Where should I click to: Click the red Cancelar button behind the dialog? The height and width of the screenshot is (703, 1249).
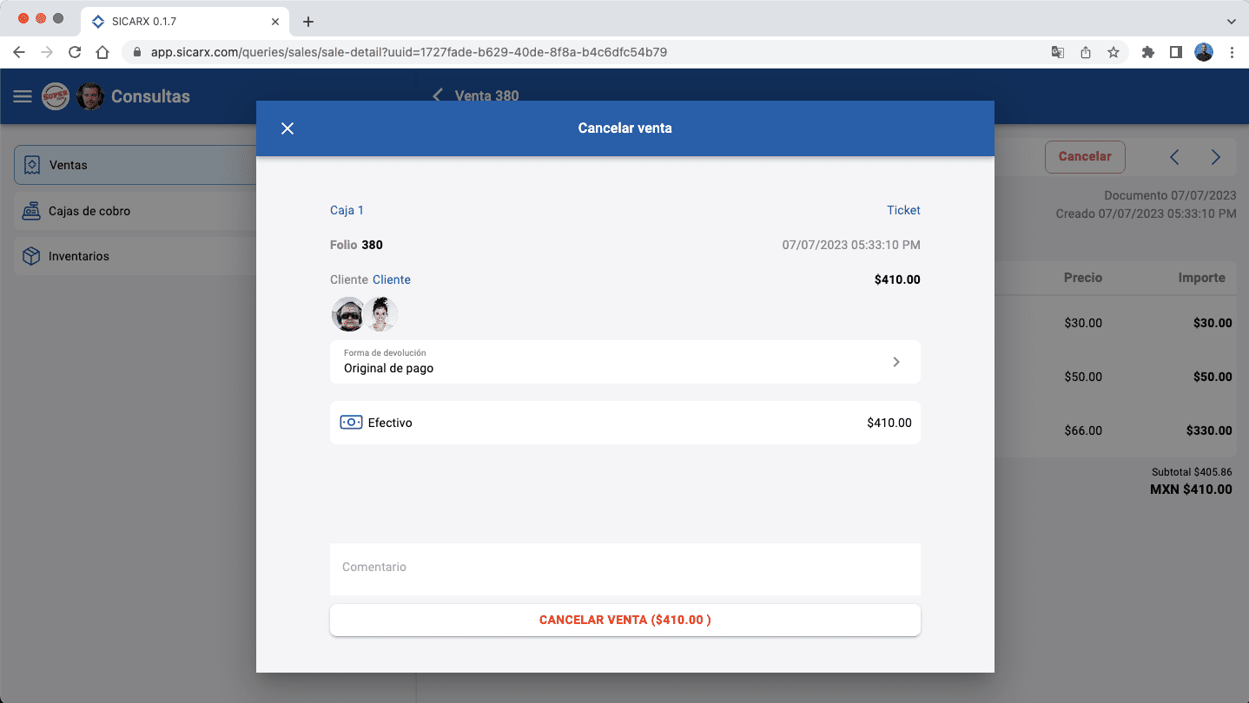click(1084, 157)
